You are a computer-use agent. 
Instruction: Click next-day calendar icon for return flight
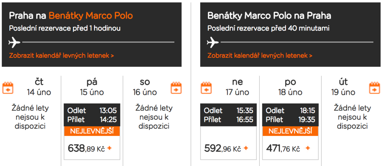click(375, 88)
